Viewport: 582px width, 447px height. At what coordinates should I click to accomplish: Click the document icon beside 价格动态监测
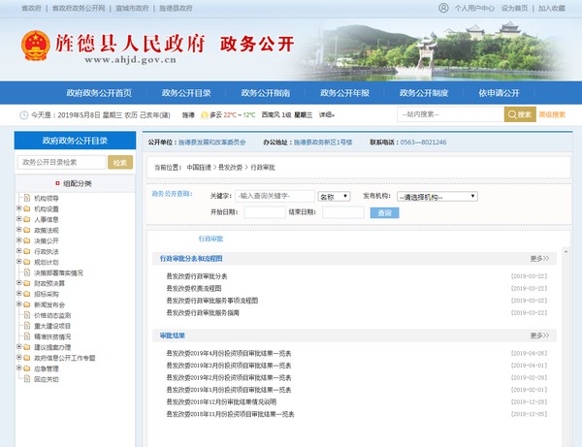point(27,315)
